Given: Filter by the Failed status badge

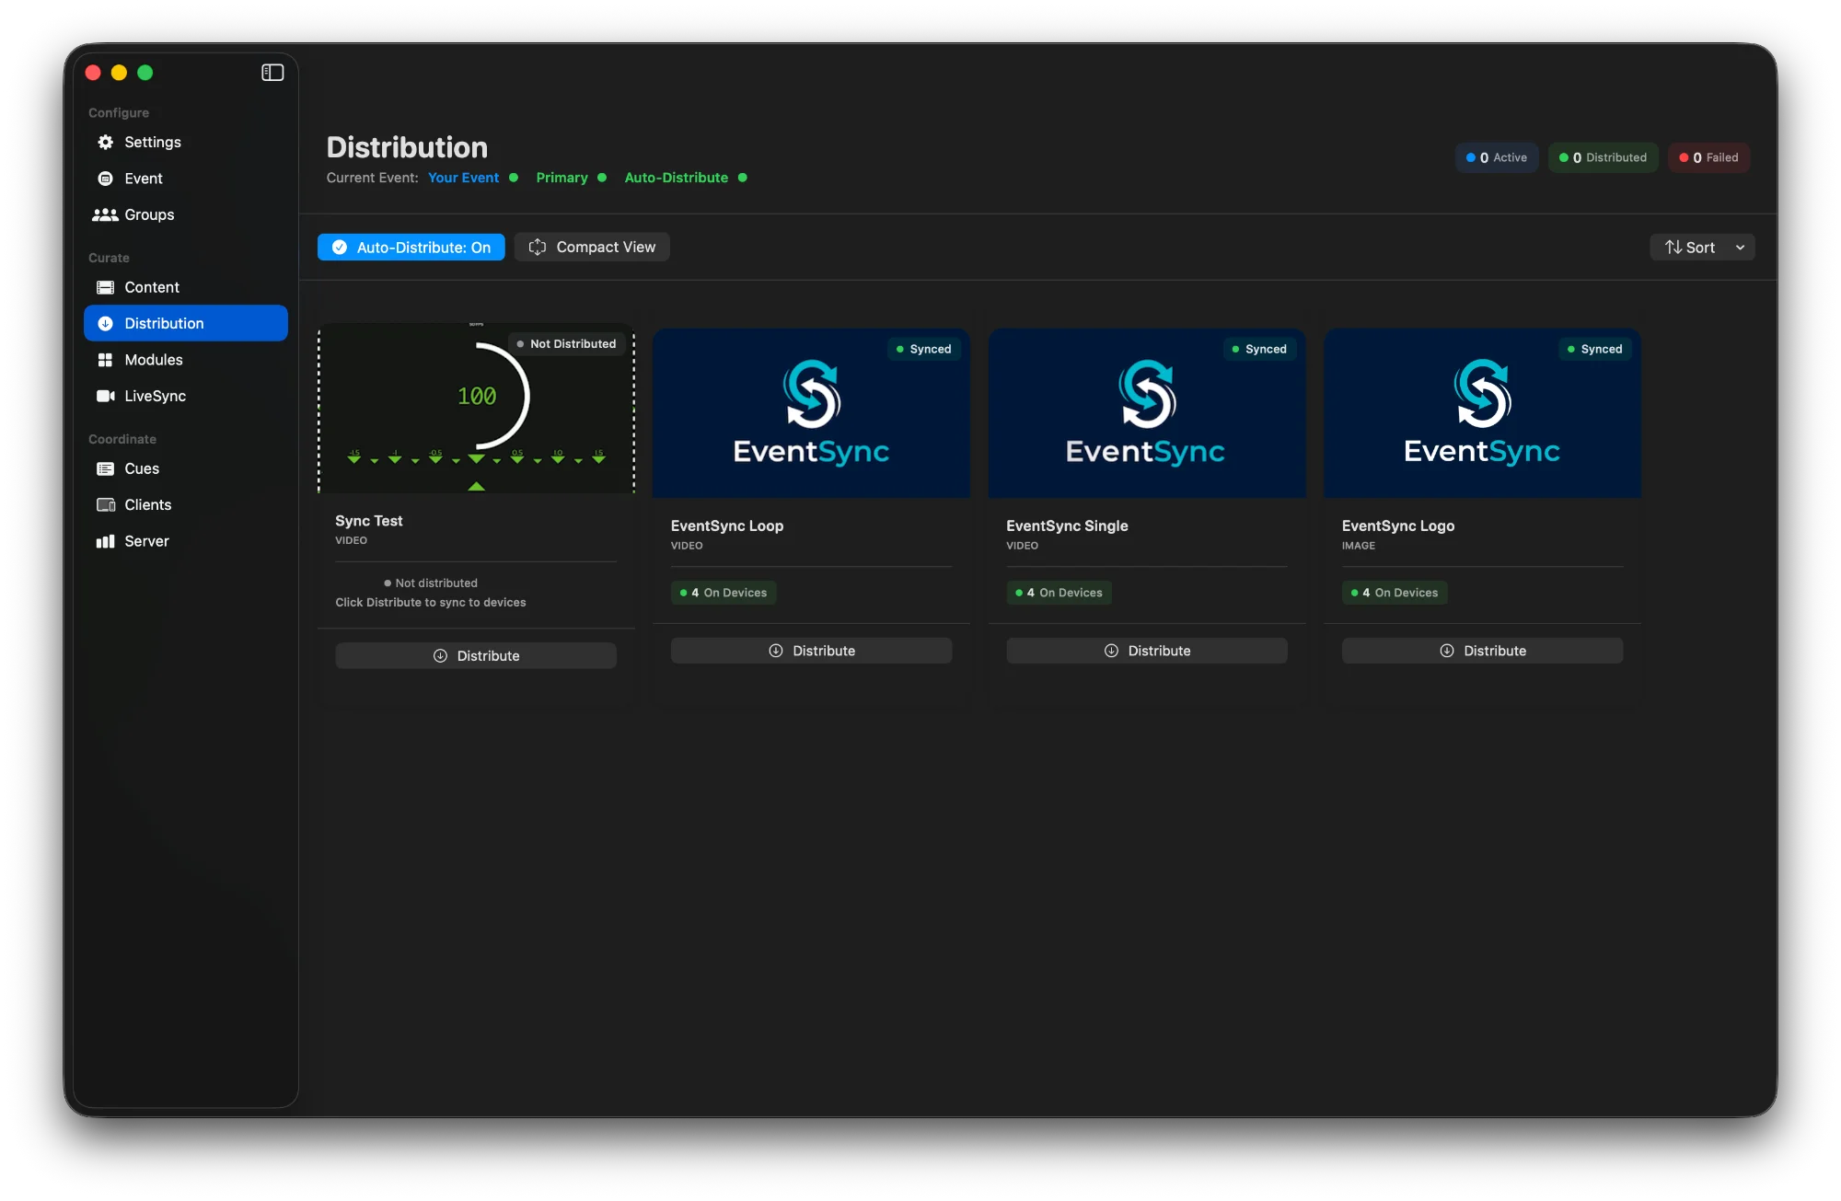Looking at the screenshot, I should tap(1708, 157).
